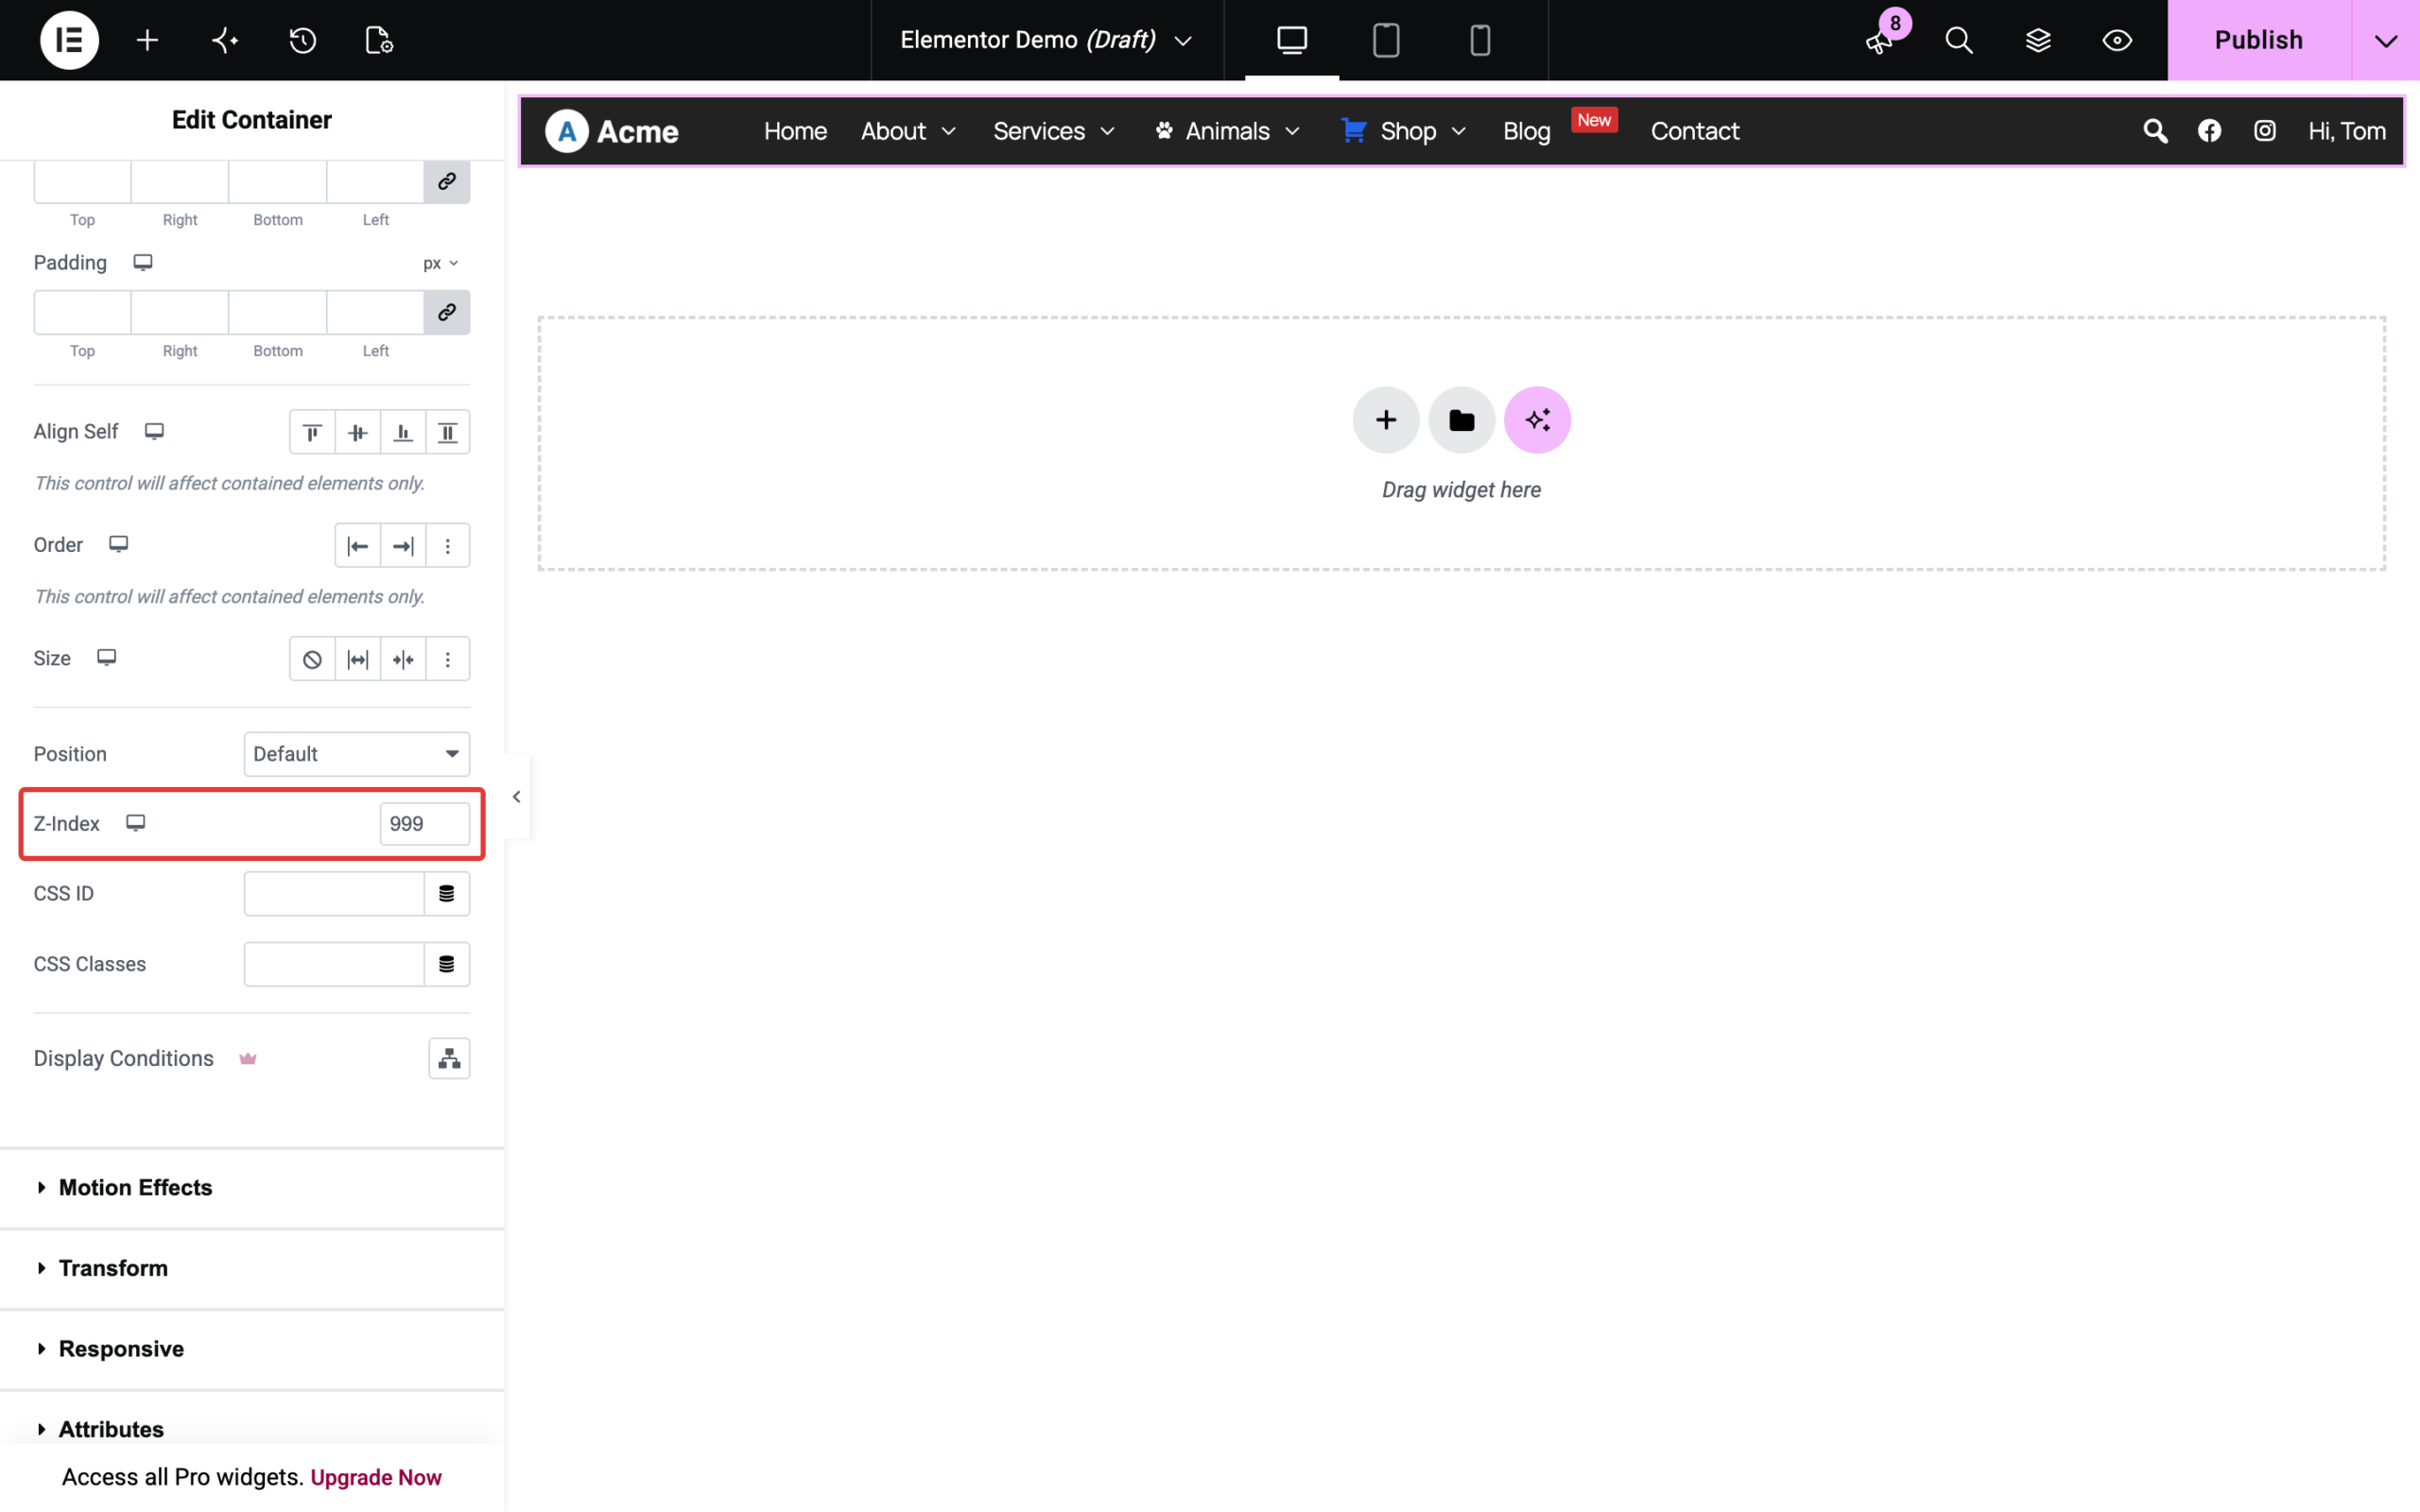
Task: Open the What's New notifications icon
Action: [1881, 40]
